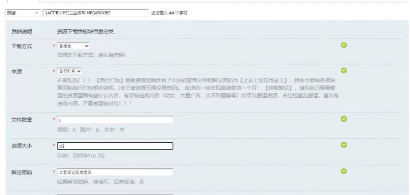Click the example text 3000M or 3G
Screen dimensions: 410x195
point(88,156)
